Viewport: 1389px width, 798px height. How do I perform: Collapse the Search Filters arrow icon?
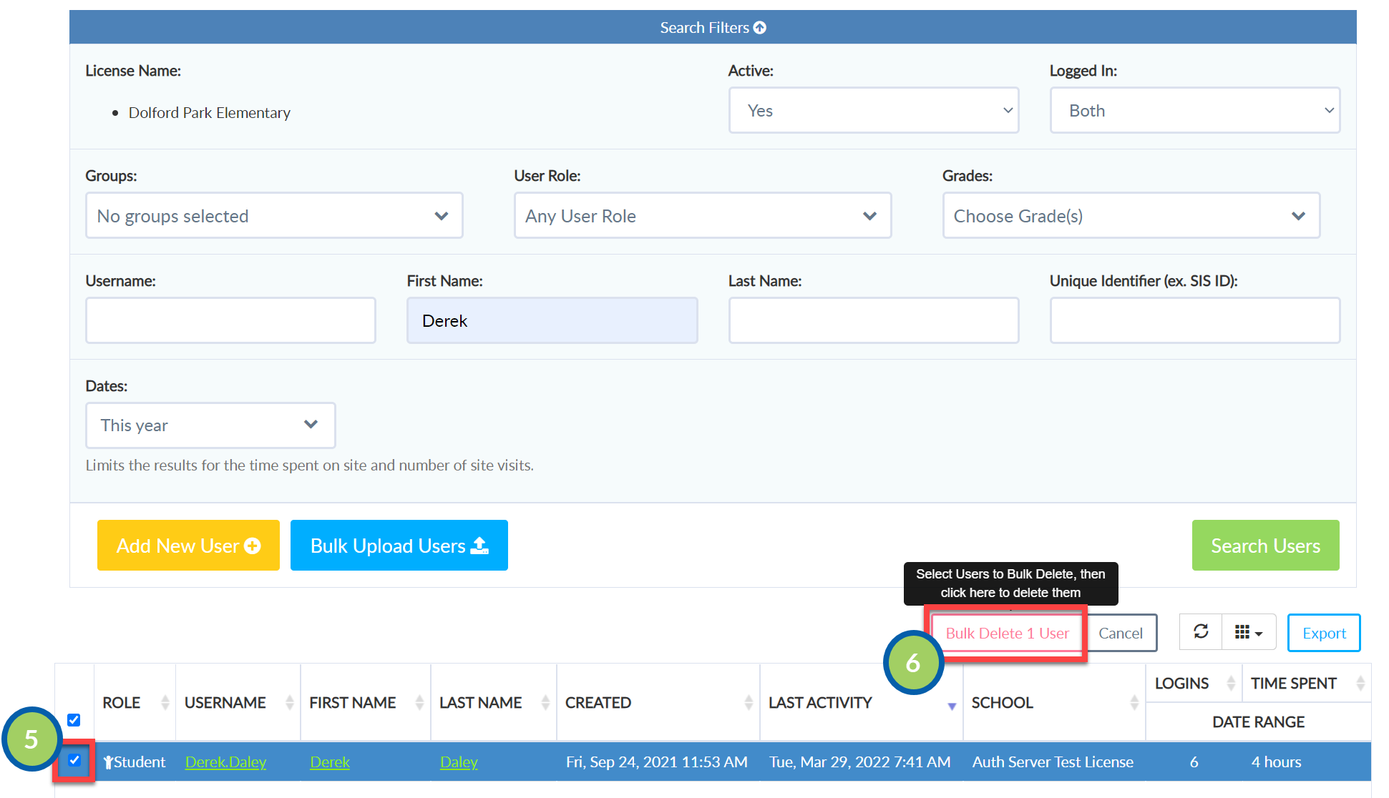tap(760, 27)
